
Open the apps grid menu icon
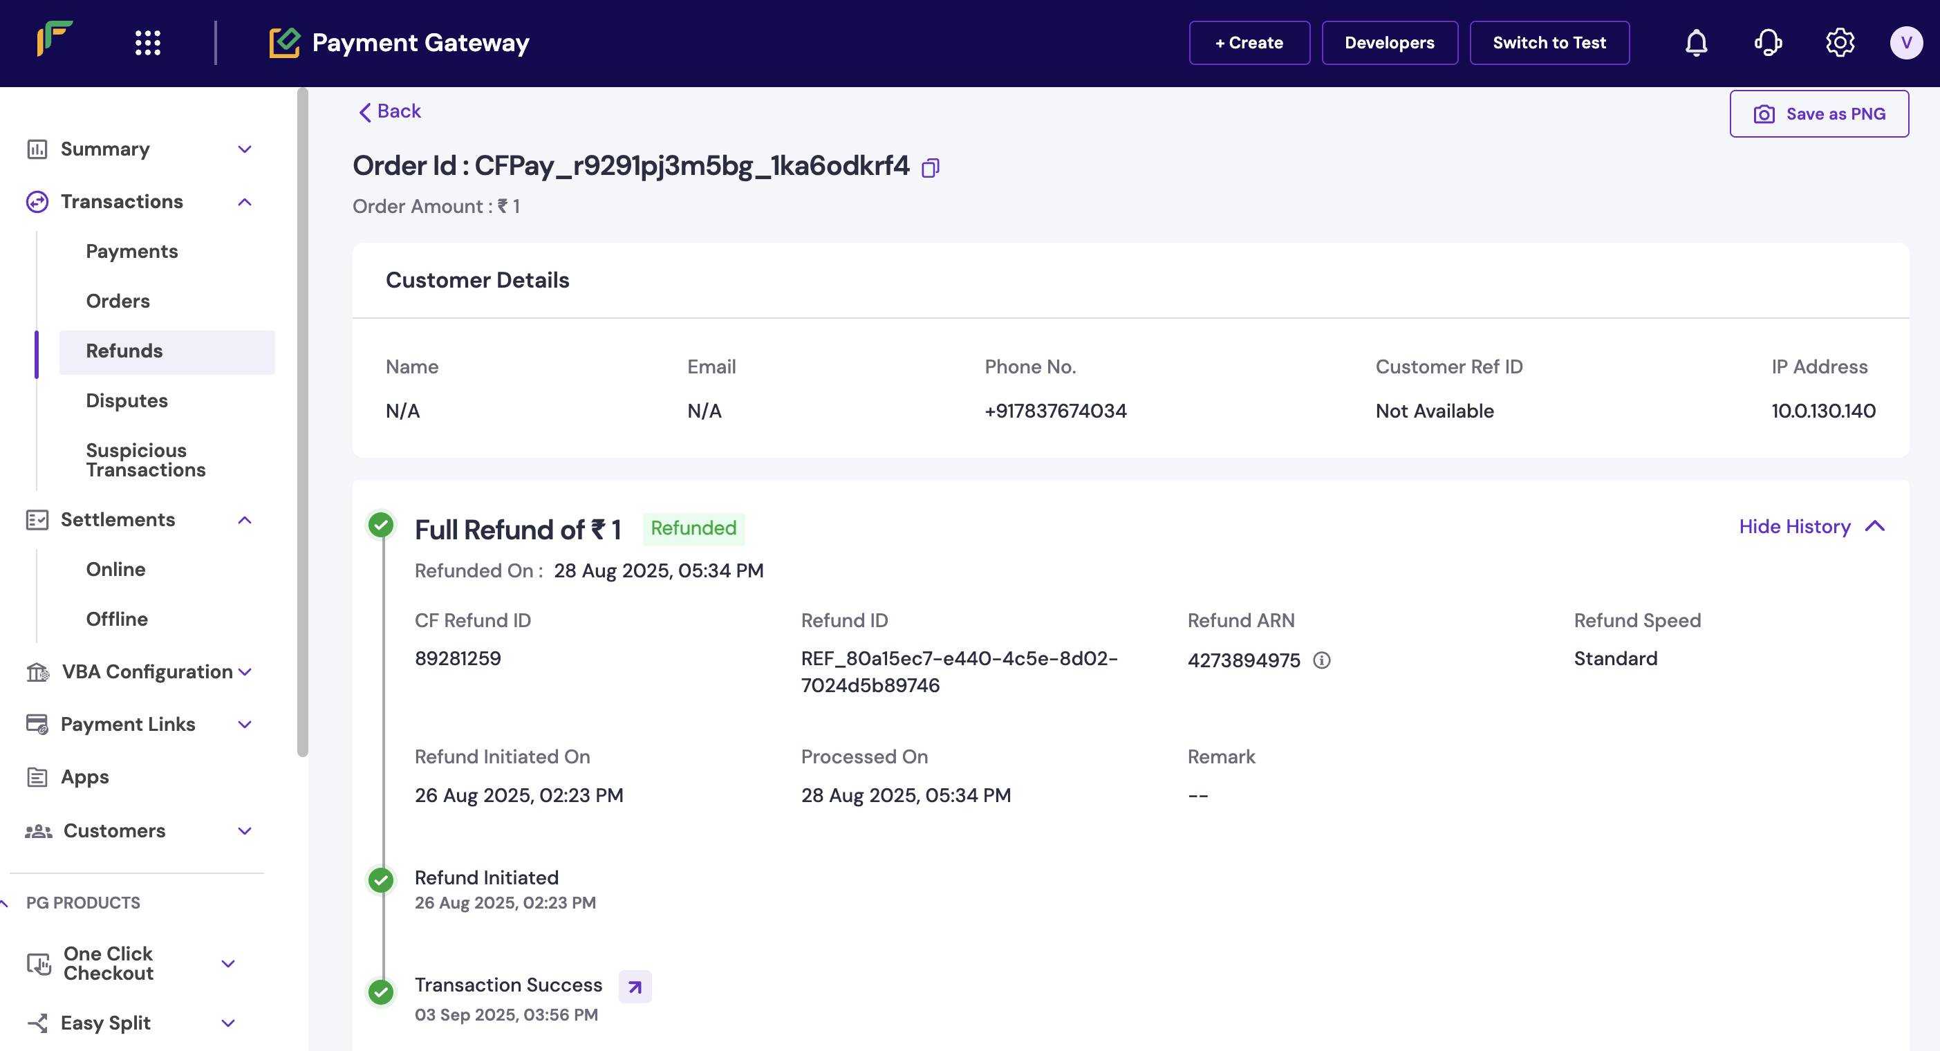(x=148, y=43)
